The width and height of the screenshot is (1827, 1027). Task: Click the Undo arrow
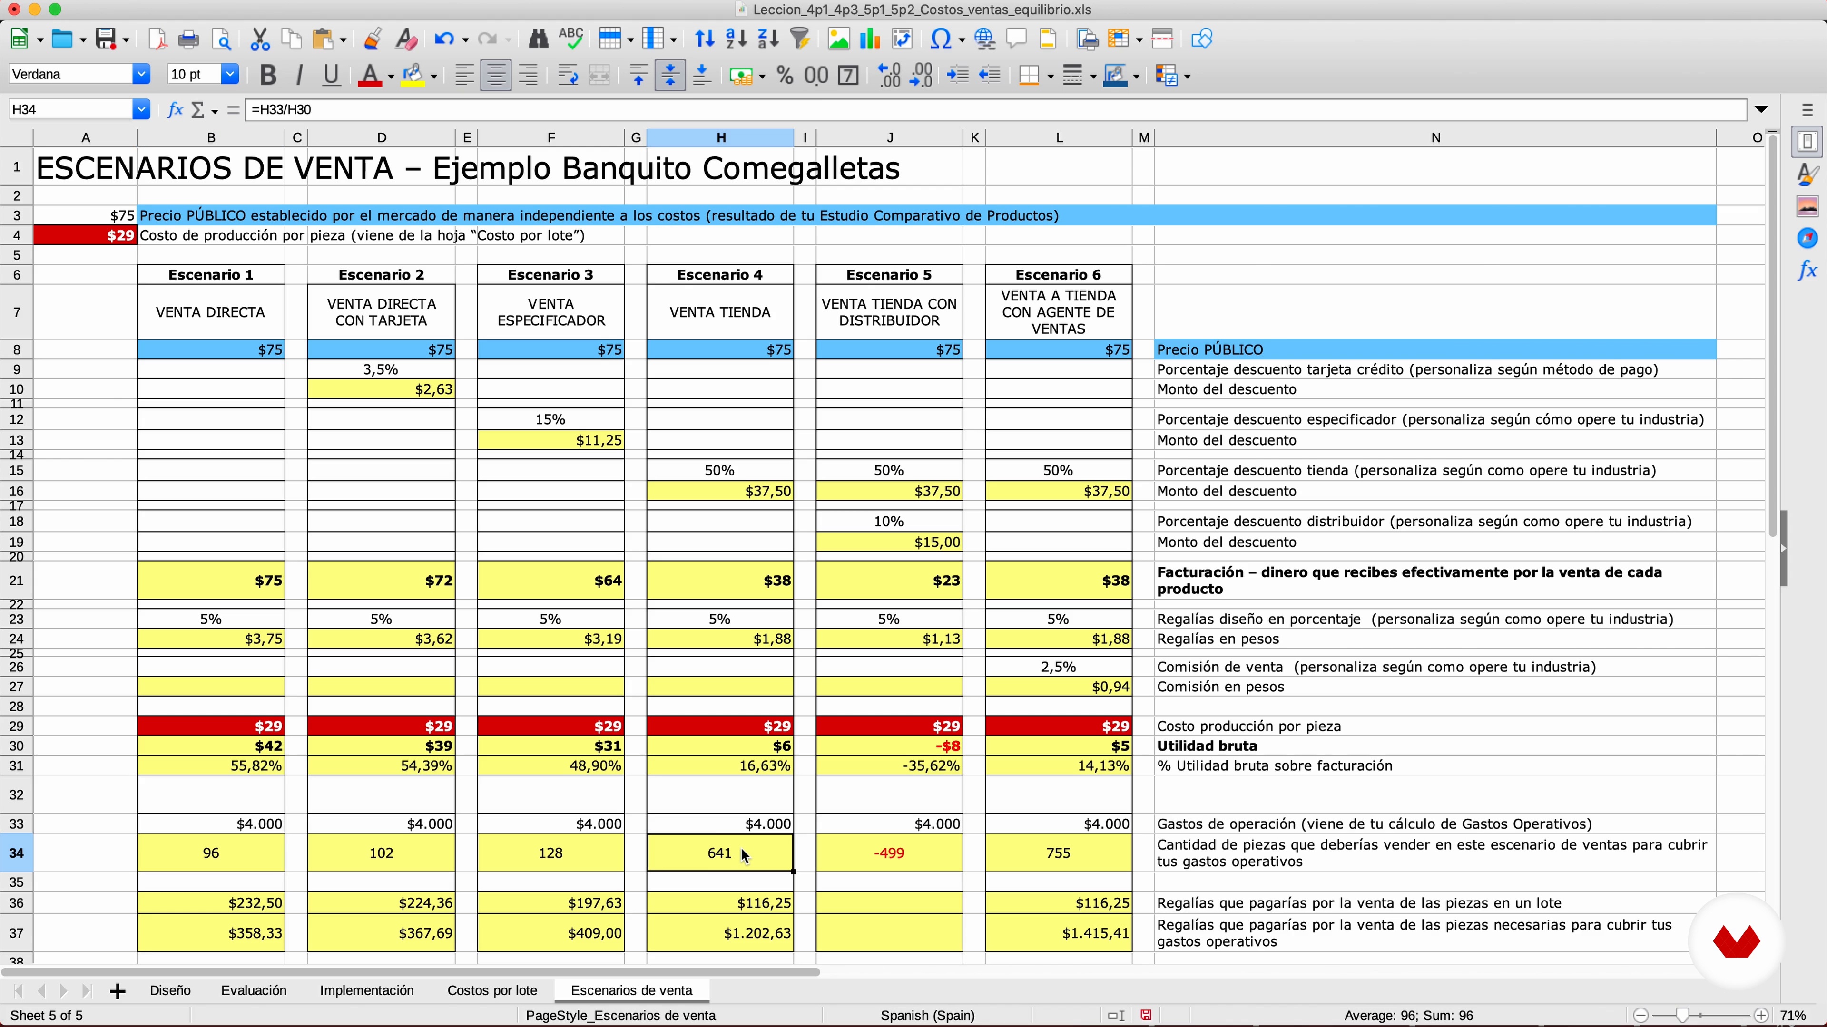[x=444, y=39]
